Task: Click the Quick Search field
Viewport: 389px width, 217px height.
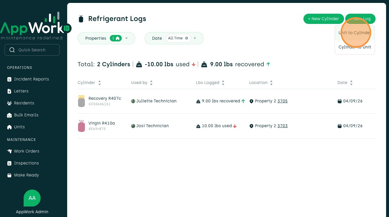Action: [x=32, y=50]
